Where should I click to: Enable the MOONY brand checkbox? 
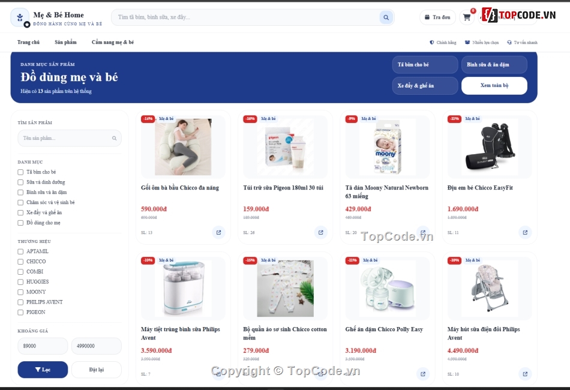[20, 292]
